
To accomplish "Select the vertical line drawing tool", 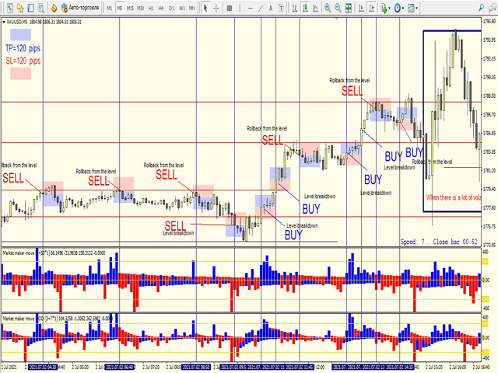I will coord(240,8).
